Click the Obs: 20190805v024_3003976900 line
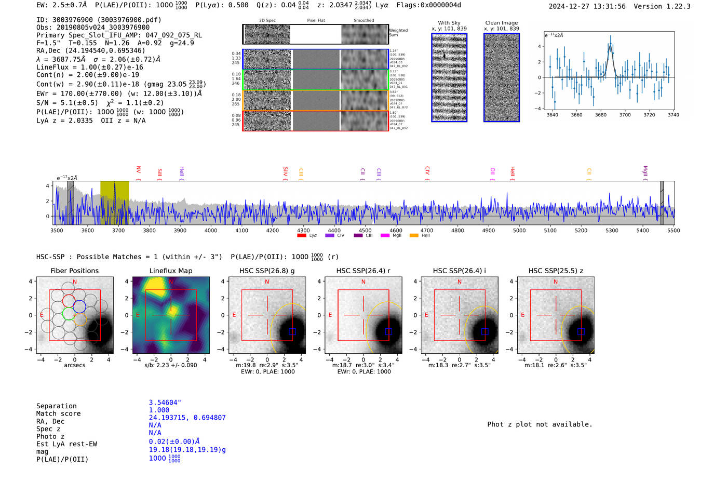 (x=93, y=27)
